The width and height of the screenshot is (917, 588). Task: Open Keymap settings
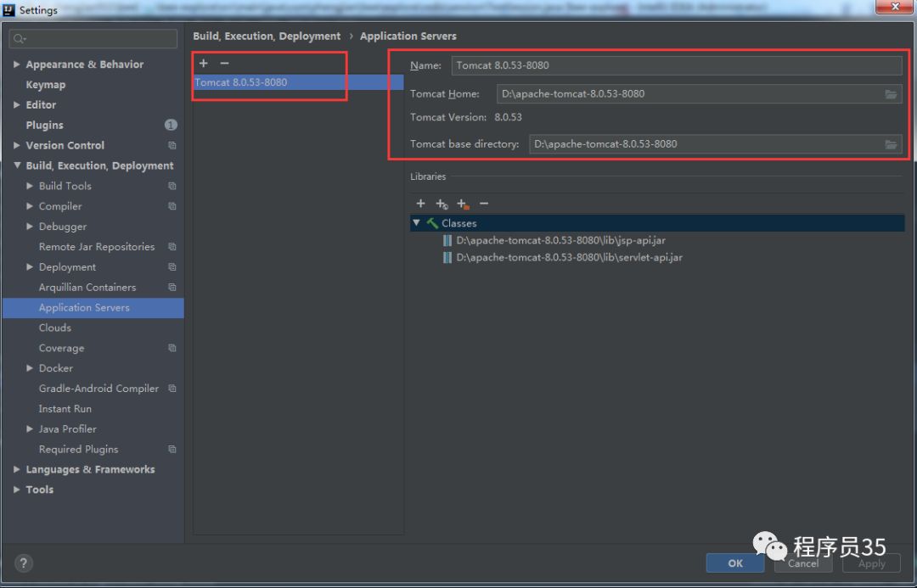point(46,85)
